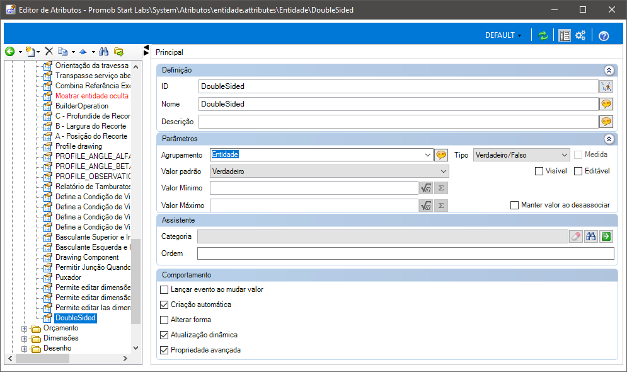Image resolution: width=627 pixels, height=372 pixels.
Task: Click the Ordem input field
Action: click(x=405, y=253)
